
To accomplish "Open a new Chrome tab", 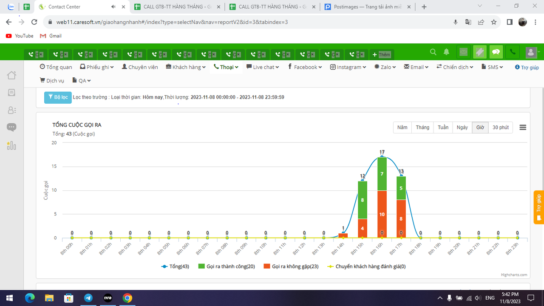I will pos(424,7).
